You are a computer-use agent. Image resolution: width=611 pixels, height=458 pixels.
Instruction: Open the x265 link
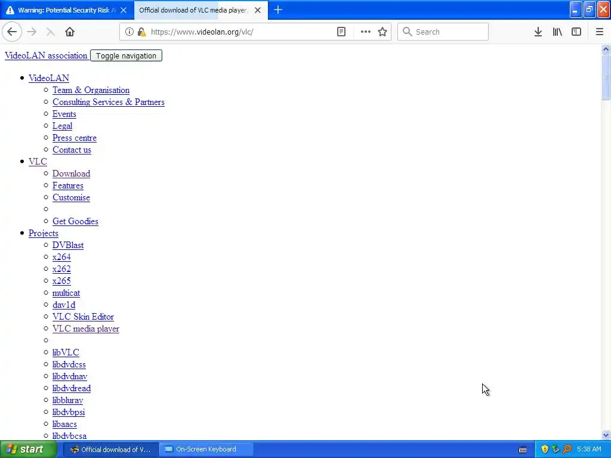pos(61,281)
